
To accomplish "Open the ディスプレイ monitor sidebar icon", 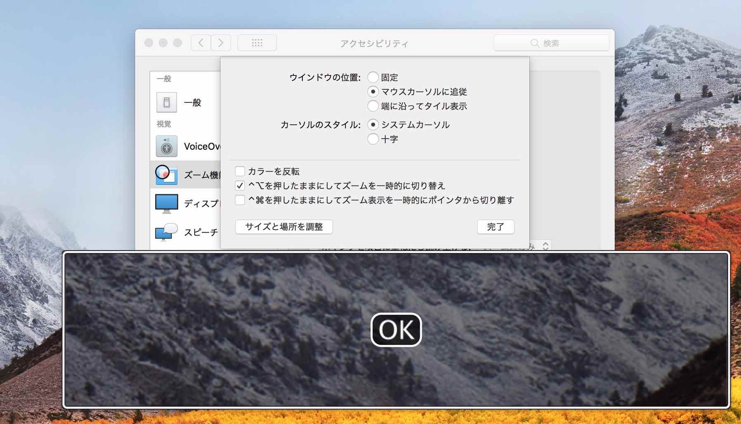I will coord(167,203).
